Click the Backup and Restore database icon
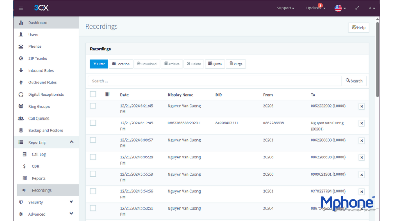This screenshot has width=393, height=221. 21,130
